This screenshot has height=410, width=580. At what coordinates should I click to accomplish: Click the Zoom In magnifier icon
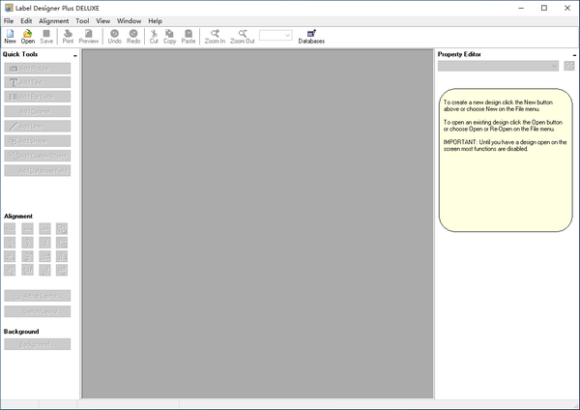pyautogui.click(x=215, y=36)
